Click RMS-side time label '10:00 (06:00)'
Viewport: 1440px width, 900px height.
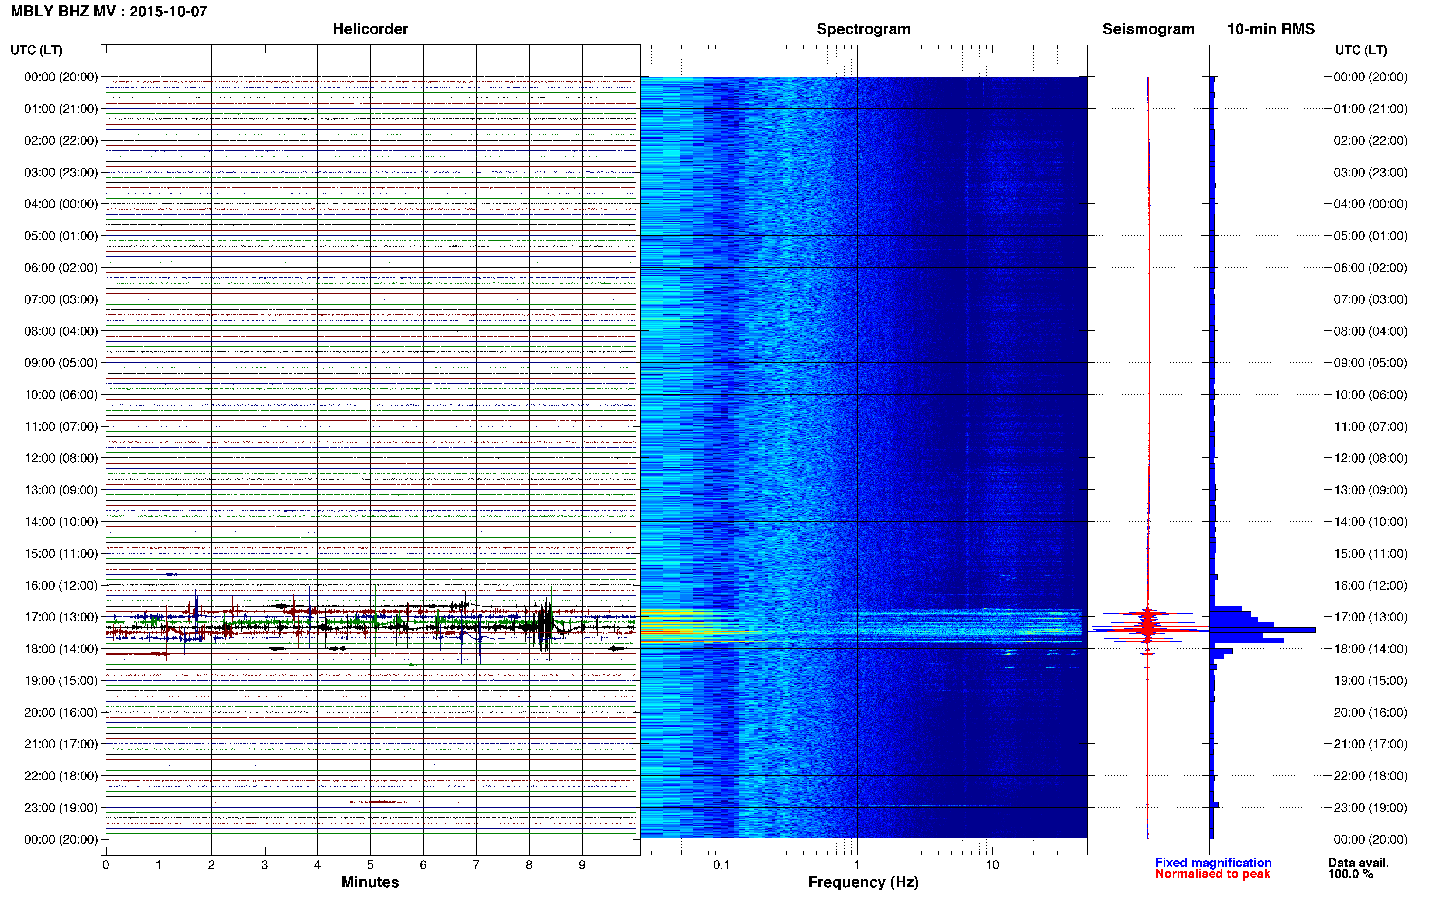(1370, 395)
